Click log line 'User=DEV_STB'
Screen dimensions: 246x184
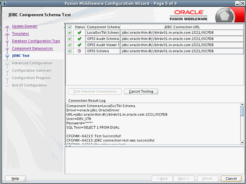[79, 119]
